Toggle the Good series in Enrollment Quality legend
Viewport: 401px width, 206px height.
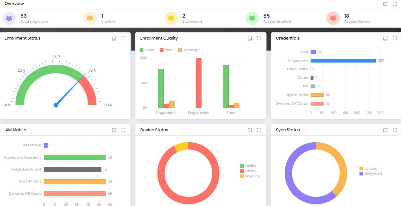(147, 50)
